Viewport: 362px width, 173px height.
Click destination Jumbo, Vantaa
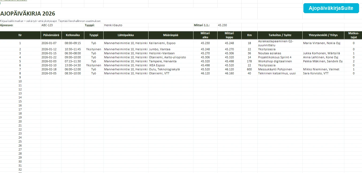tap(171, 49)
